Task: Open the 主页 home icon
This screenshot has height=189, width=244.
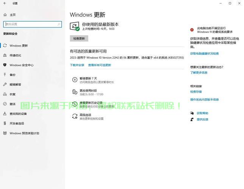Action: click(5, 15)
